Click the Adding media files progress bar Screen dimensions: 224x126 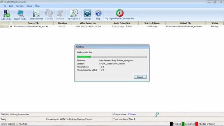point(112,57)
